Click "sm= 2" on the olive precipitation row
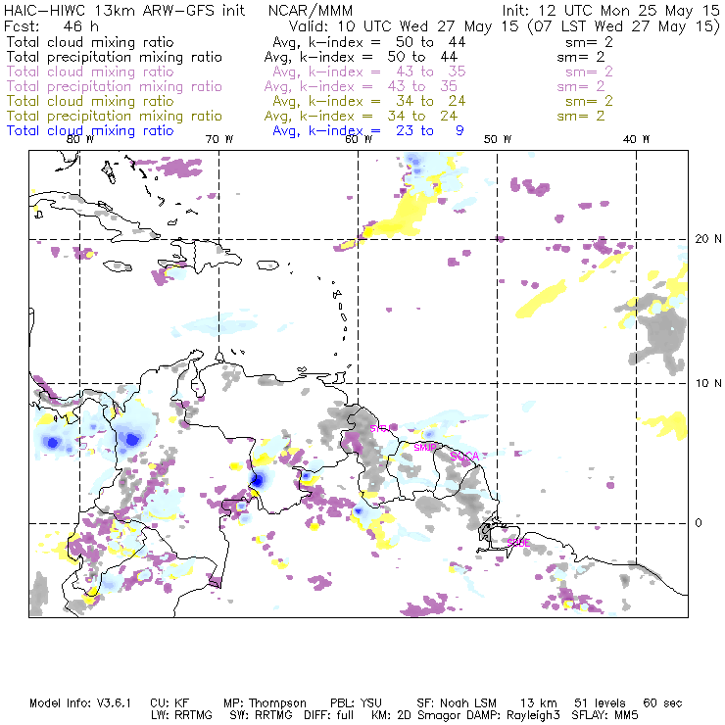 [581, 116]
